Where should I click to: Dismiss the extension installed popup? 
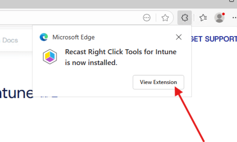179,37
